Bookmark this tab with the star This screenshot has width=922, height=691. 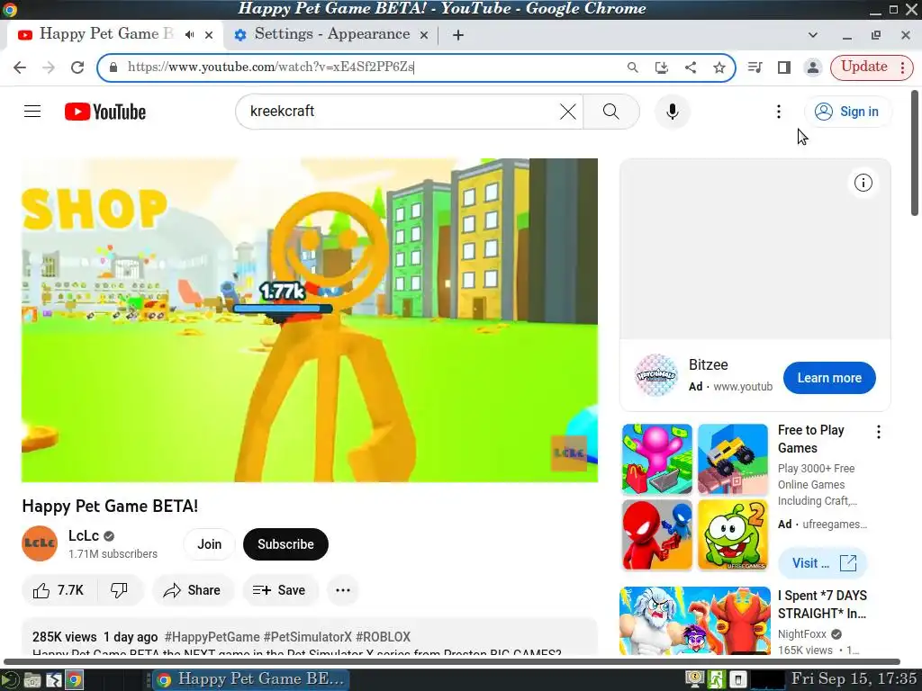coord(719,67)
